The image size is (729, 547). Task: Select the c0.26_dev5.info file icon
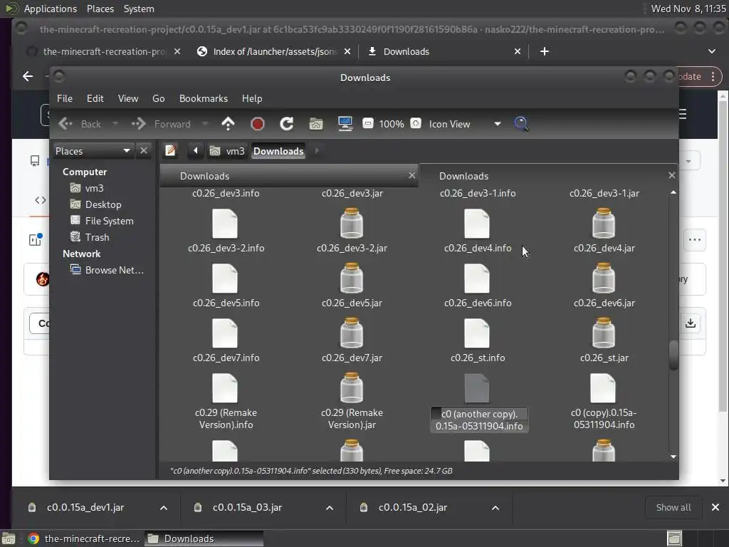[x=225, y=278]
